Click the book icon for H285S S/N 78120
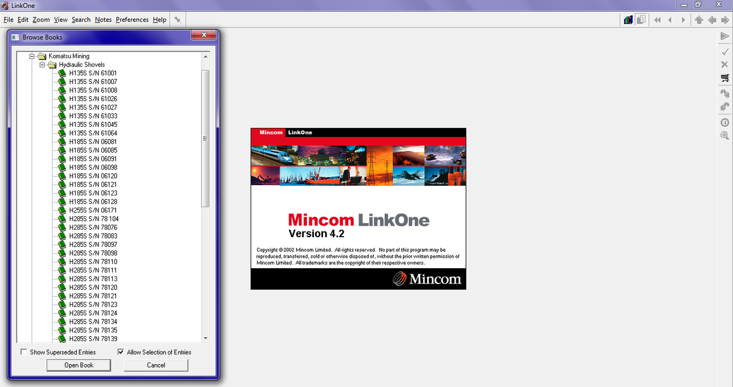The width and height of the screenshot is (733, 387). point(62,288)
